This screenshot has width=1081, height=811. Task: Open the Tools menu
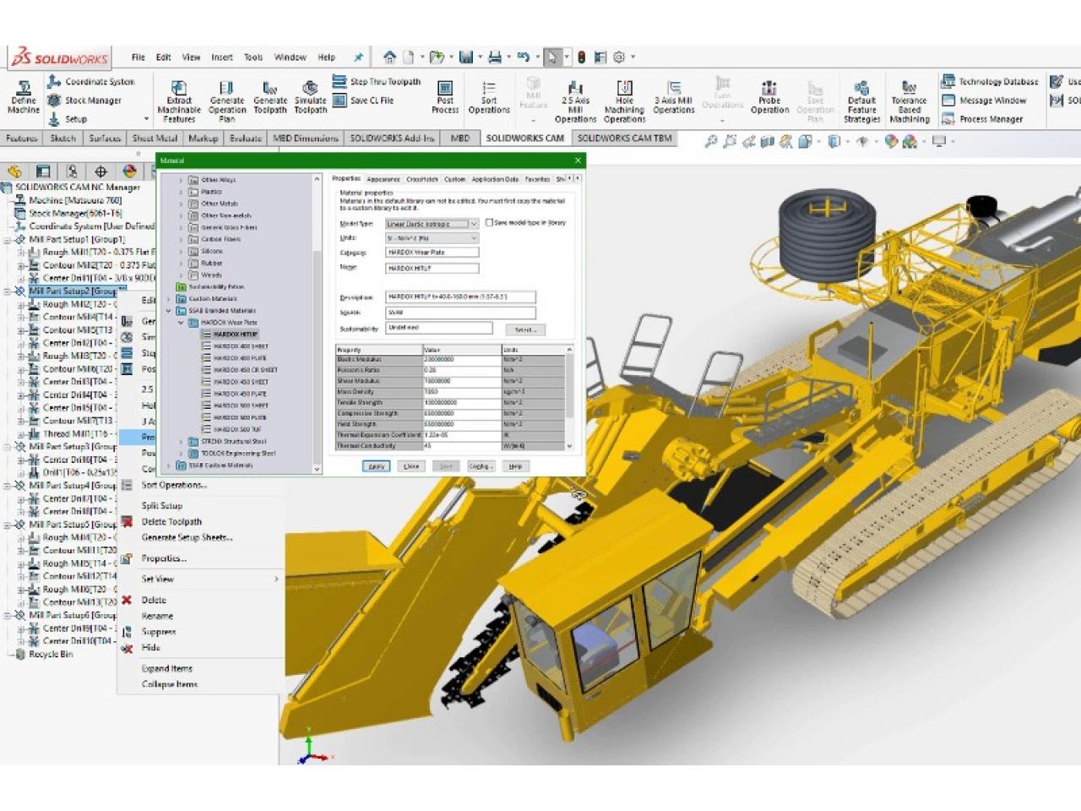(253, 57)
